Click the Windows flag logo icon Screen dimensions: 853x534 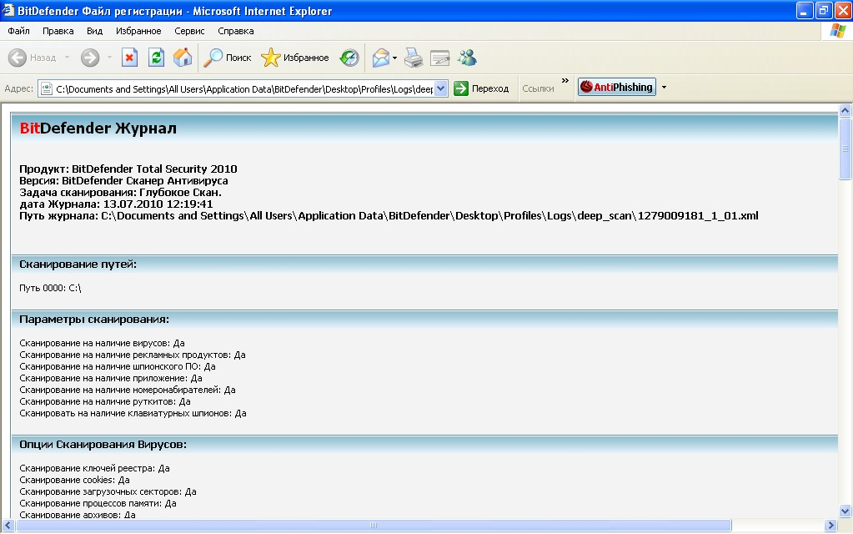[838, 31]
